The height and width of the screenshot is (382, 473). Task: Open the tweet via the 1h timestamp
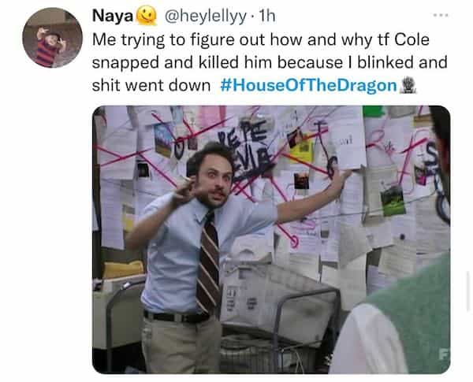pyautogui.click(x=267, y=16)
